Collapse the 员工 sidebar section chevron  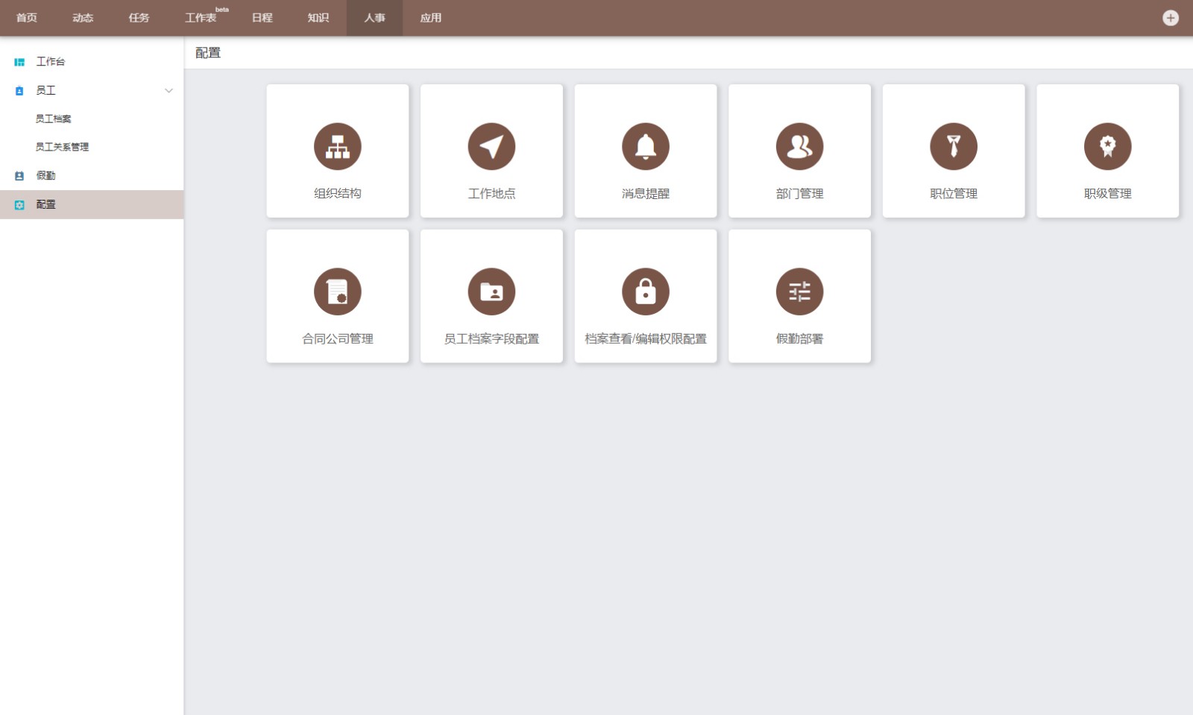[169, 91]
